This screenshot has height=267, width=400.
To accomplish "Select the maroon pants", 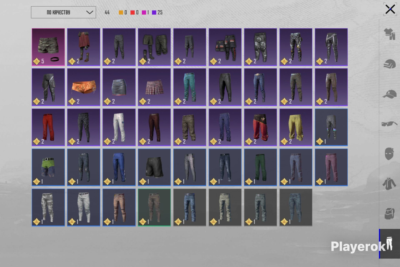I will pos(154,127).
